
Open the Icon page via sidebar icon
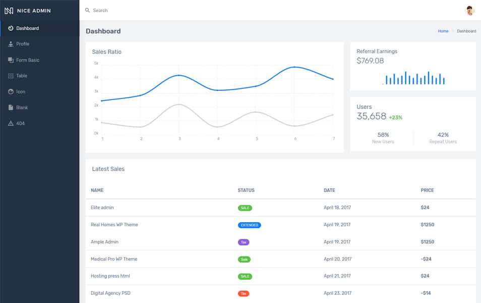[12, 91]
